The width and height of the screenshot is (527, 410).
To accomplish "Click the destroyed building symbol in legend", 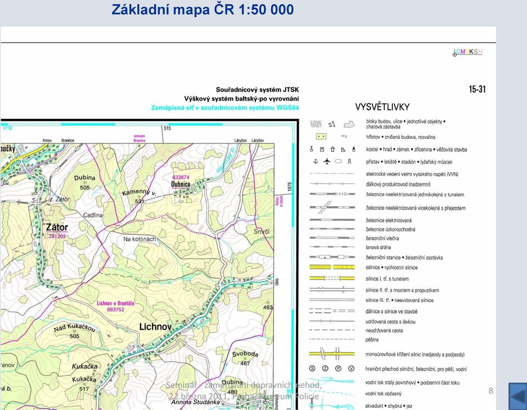I will coord(344,136).
